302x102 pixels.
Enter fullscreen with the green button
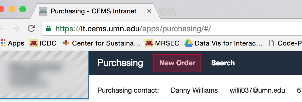[23, 9]
